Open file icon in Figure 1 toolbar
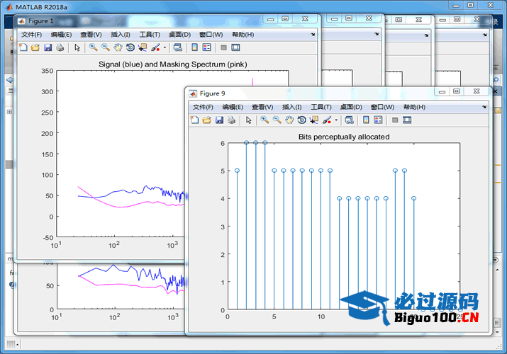The width and height of the screenshot is (507, 354). (35, 47)
